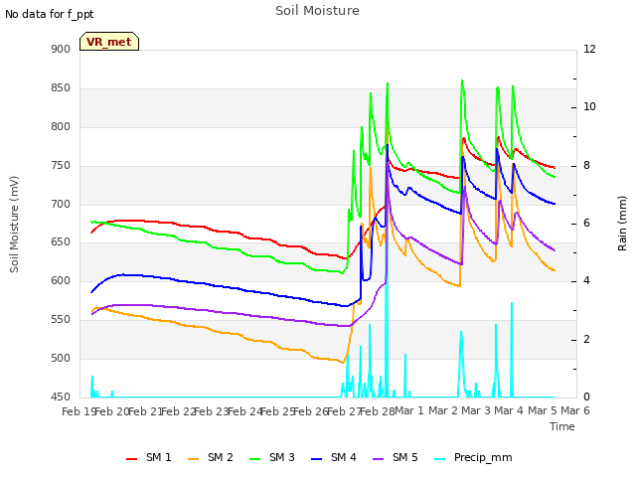
Task: Click the 6 rain axis value
Action: pyautogui.click(x=586, y=224)
